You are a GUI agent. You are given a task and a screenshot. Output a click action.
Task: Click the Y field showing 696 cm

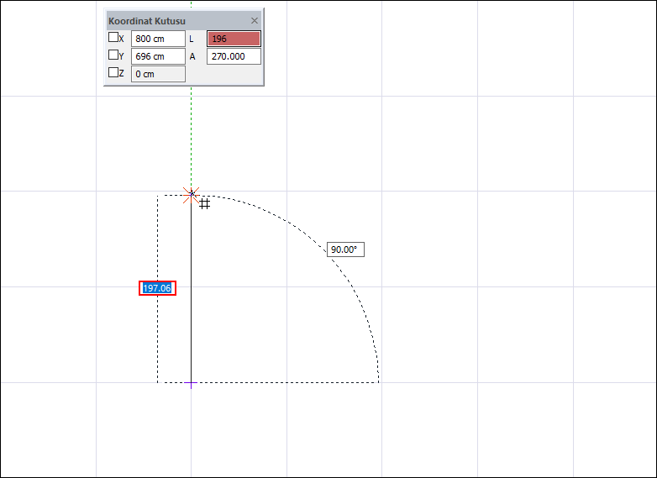[158, 56]
